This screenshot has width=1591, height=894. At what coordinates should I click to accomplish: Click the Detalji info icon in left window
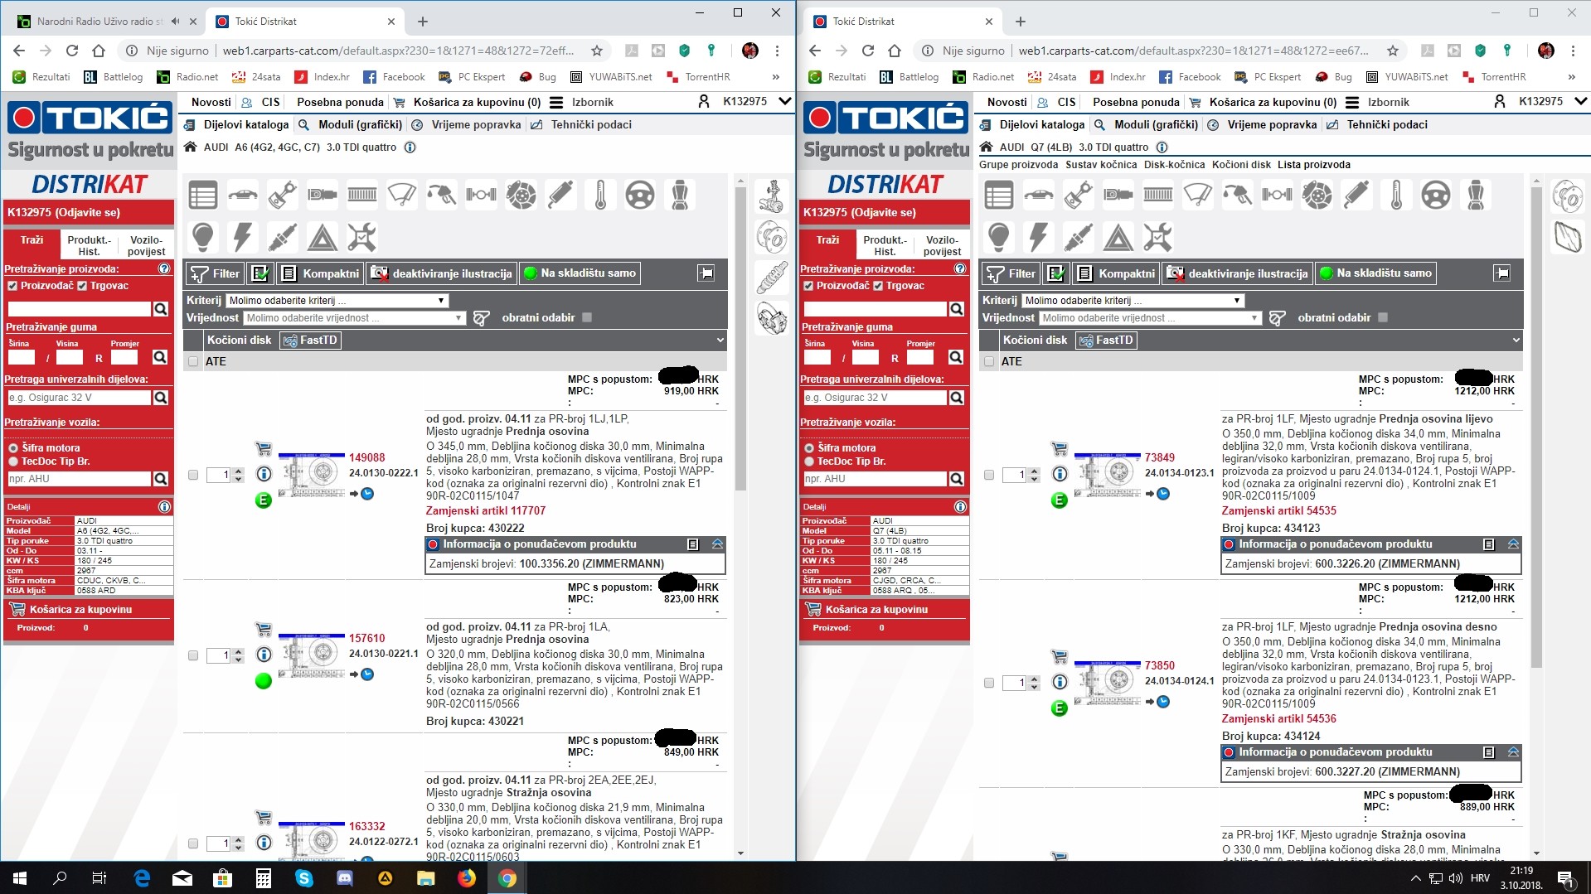coord(164,506)
